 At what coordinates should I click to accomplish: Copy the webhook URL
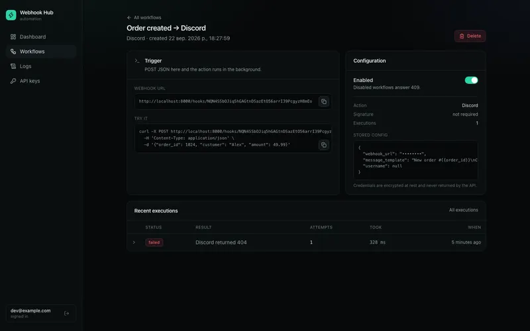point(324,101)
